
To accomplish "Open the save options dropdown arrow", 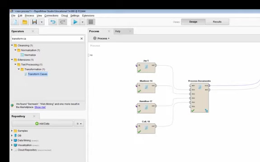I will (42, 22).
